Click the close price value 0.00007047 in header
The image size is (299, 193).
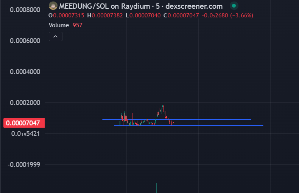pyautogui.click(x=183, y=15)
